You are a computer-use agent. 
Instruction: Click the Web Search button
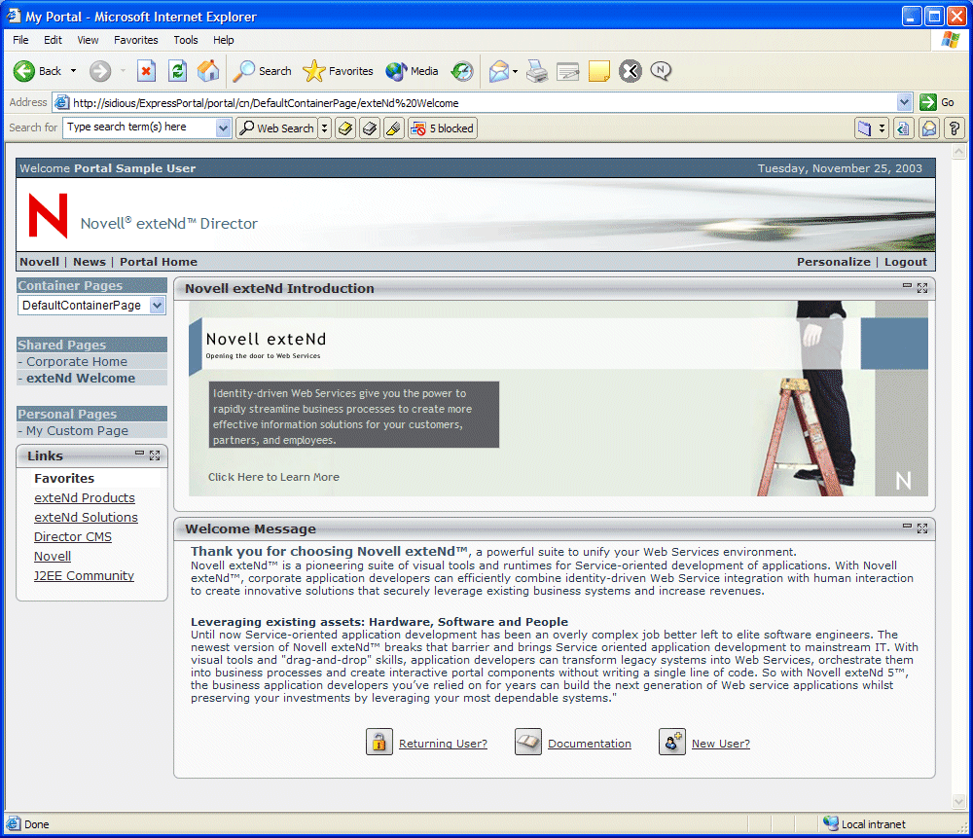(x=276, y=128)
